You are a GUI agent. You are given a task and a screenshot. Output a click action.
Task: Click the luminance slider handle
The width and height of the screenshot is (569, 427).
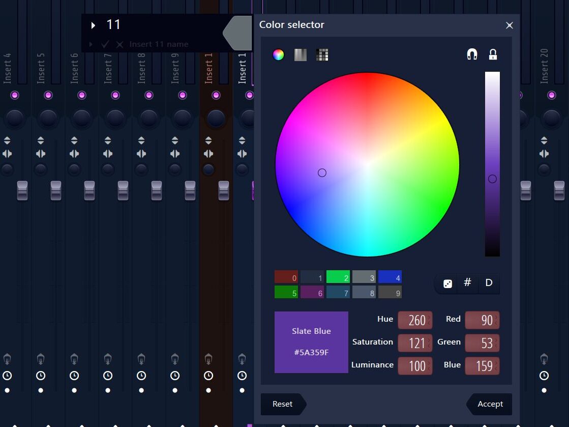492,179
